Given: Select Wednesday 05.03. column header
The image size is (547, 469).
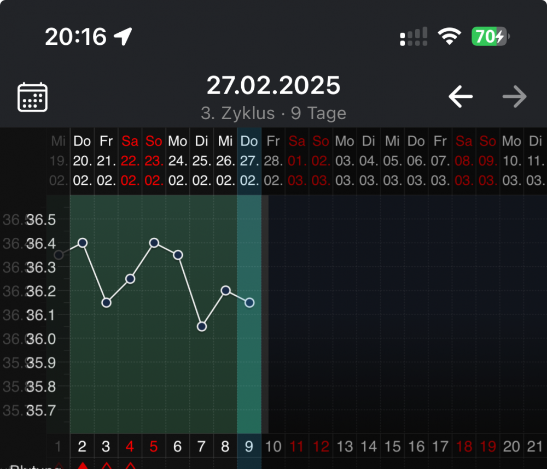Looking at the screenshot, I should tap(392, 161).
